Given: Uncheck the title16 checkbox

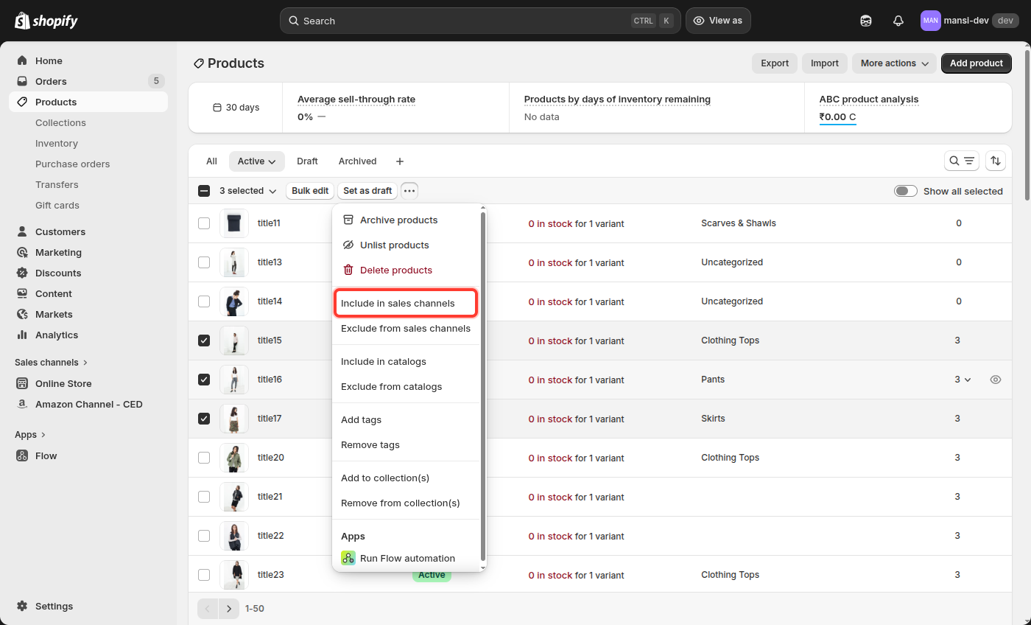Looking at the screenshot, I should (x=204, y=380).
